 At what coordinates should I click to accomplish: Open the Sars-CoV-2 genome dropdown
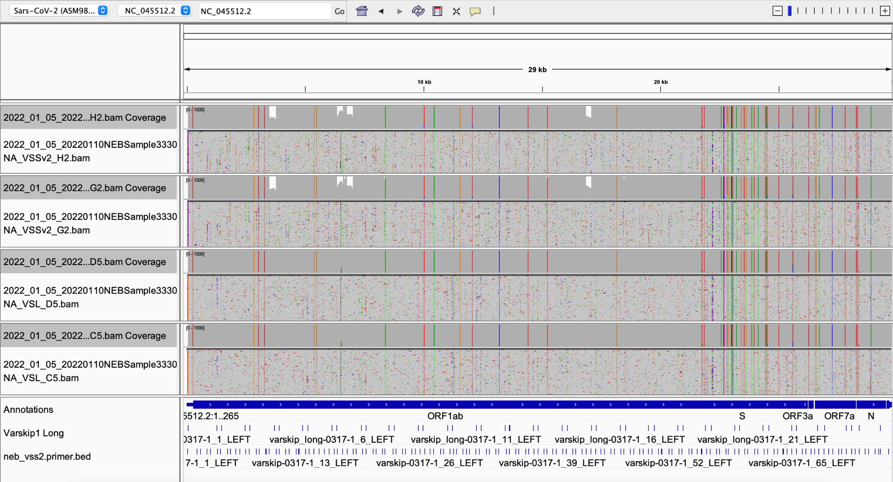pos(59,11)
